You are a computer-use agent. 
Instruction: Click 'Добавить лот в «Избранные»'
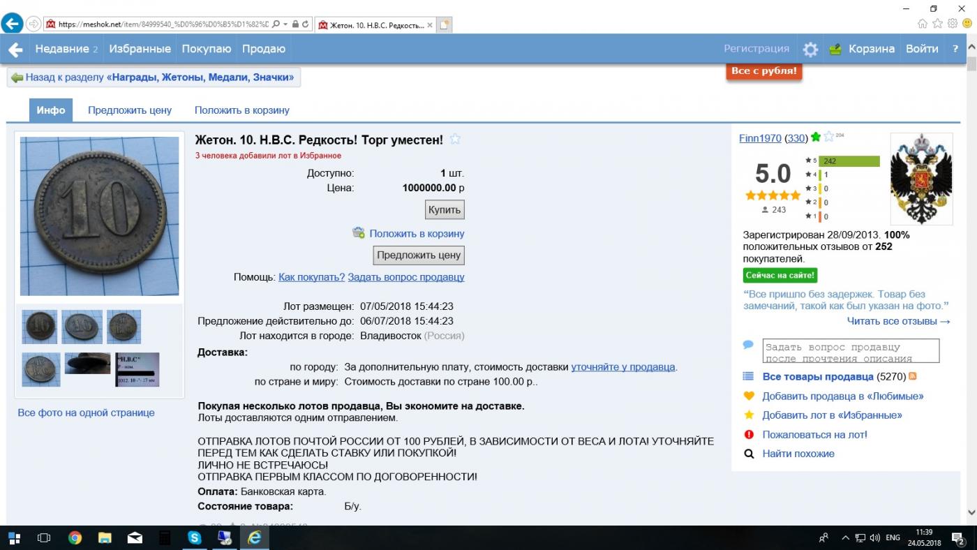832,415
